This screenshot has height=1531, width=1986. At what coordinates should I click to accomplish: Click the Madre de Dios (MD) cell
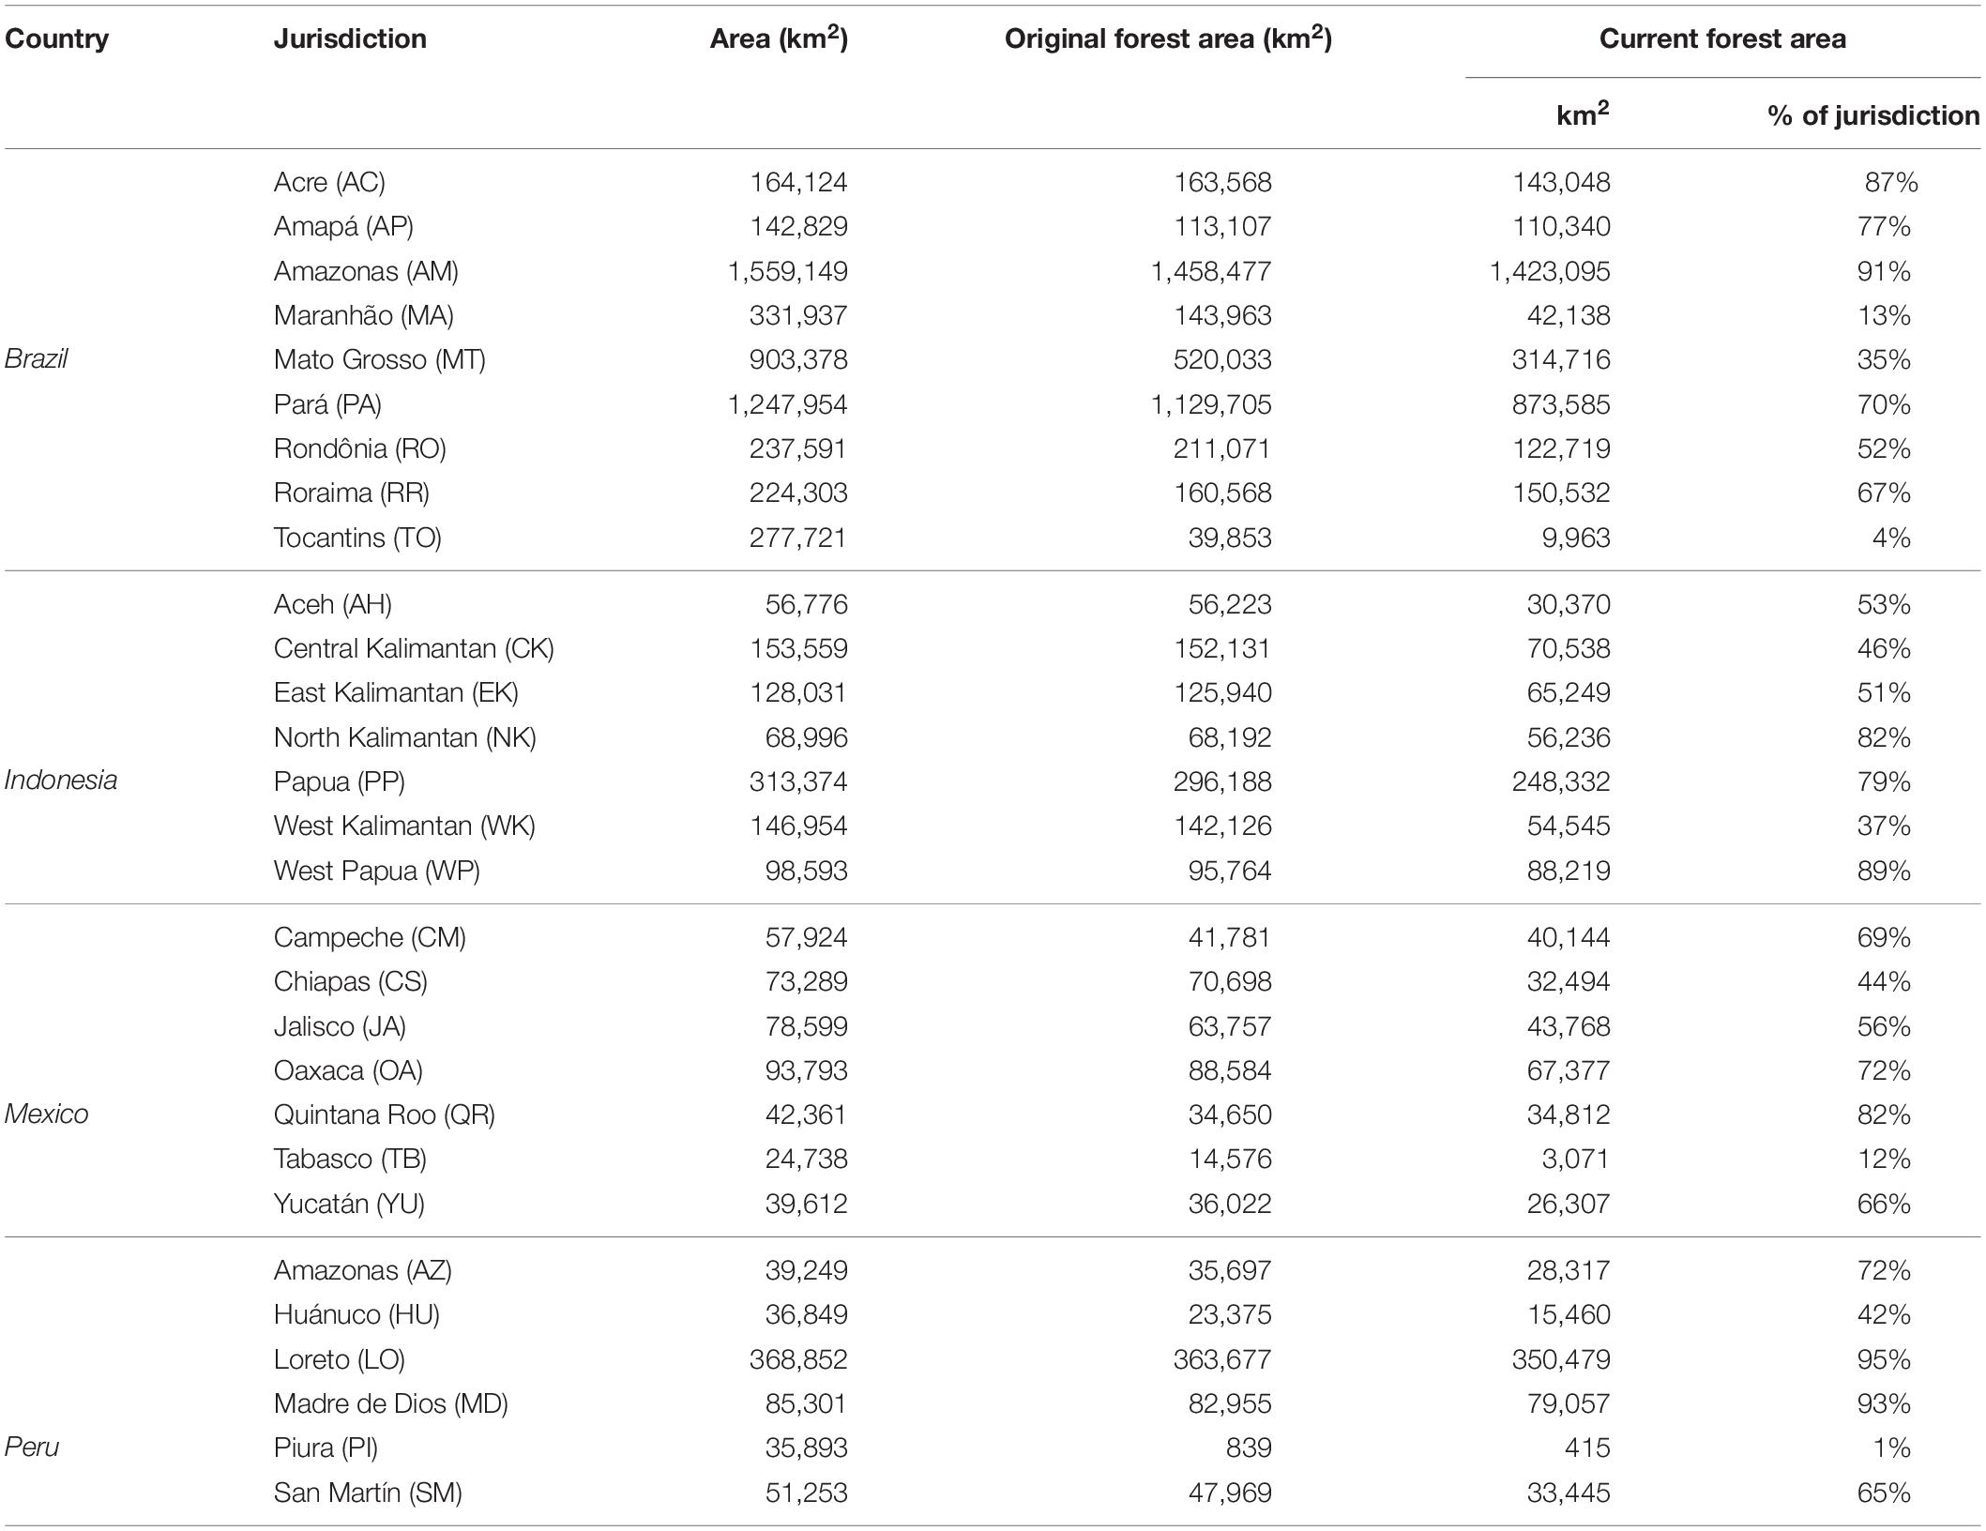tap(390, 1403)
